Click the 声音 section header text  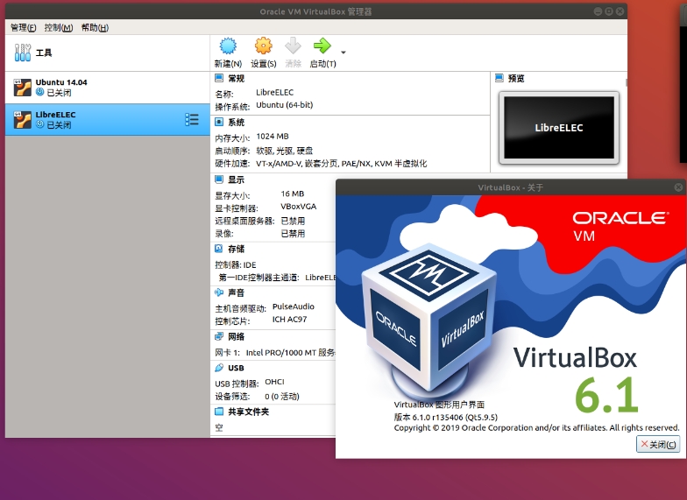[237, 292]
